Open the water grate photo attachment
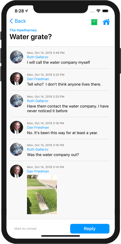This screenshot has width=121, height=244. [42, 194]
